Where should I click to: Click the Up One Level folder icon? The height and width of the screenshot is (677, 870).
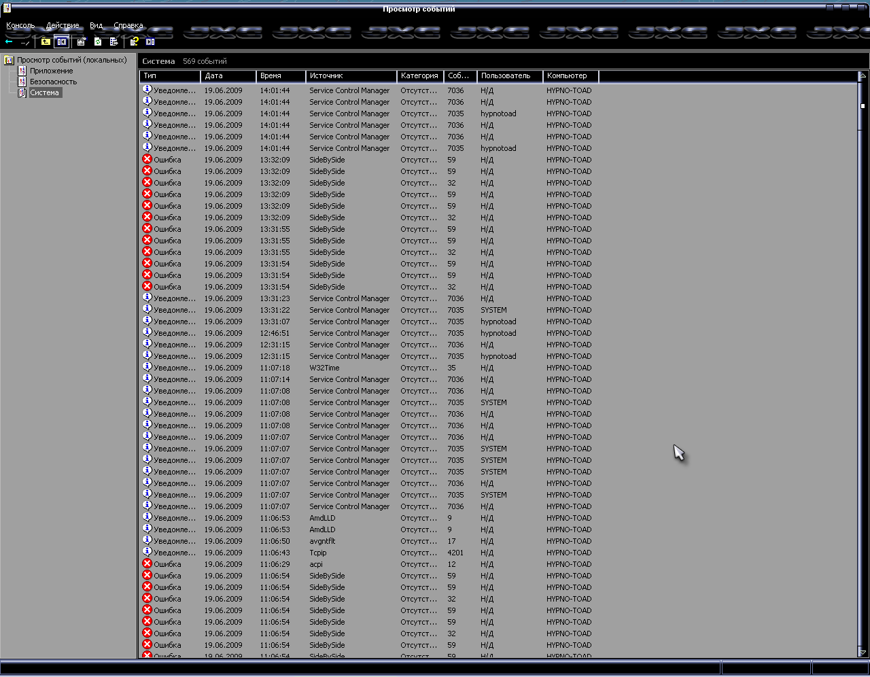coord(46,42)
